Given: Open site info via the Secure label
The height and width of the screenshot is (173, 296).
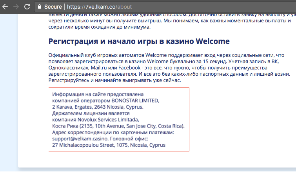Looking at the screenshot, I should [53, 7].
